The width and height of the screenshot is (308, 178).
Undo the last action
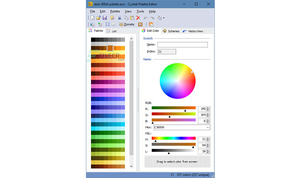pyautogui.click(x=146, y=18)
